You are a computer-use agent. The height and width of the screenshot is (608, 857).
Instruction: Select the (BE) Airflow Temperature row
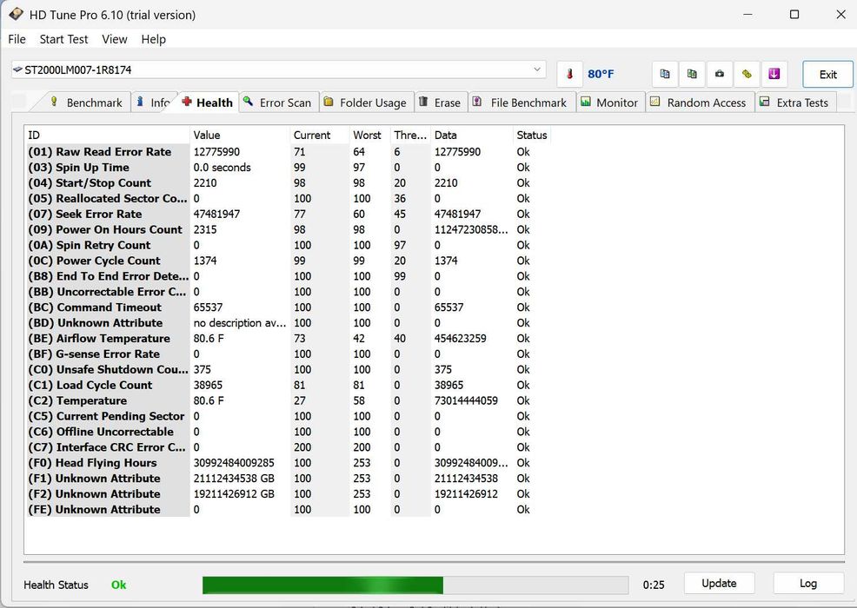coord(288,339)
